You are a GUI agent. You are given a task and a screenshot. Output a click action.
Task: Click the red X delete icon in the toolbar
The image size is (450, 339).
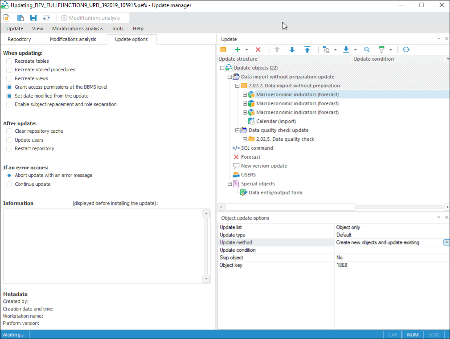[258, 49]
